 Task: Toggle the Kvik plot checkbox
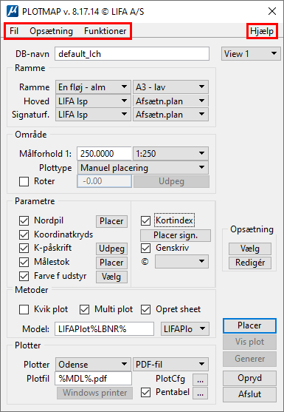[x=24, y=310]
